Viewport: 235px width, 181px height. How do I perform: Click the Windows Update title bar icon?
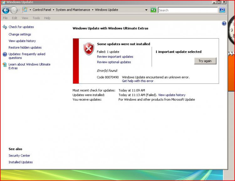[3, 2]
